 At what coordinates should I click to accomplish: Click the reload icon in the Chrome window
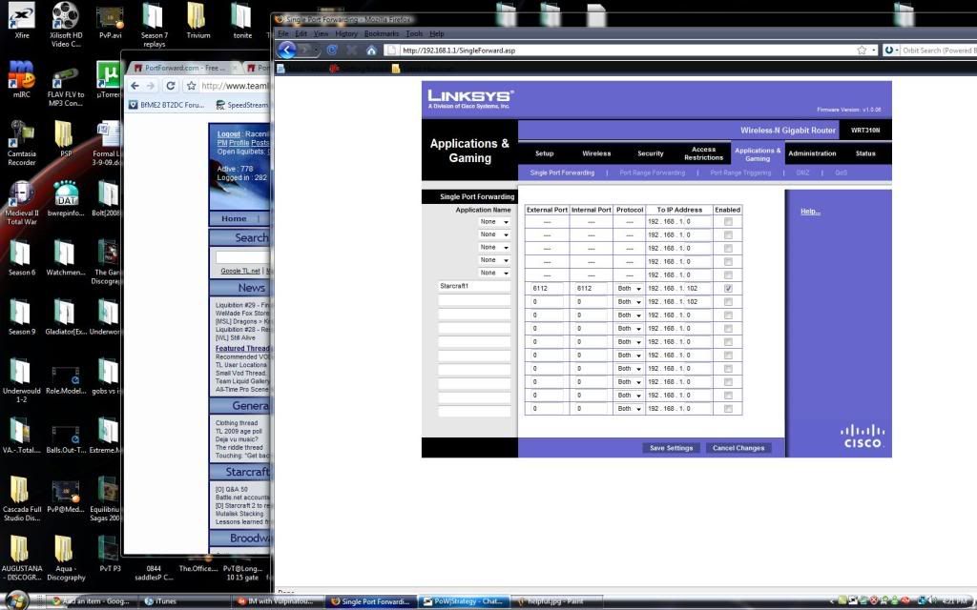(x=170, y=86)
